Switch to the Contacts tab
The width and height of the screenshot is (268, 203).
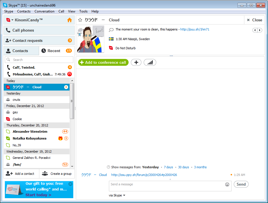pyautogui.click(x=21, y=51)
